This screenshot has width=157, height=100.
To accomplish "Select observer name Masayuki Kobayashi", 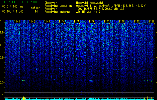I will pyautogui.click(x=89, y=3).
